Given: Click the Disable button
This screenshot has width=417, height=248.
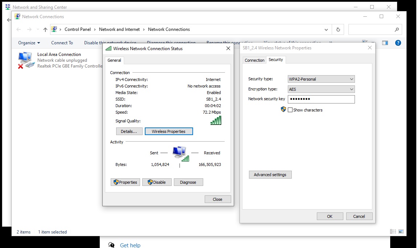Looking at the screenshot, I should click(x=157, y=182).
